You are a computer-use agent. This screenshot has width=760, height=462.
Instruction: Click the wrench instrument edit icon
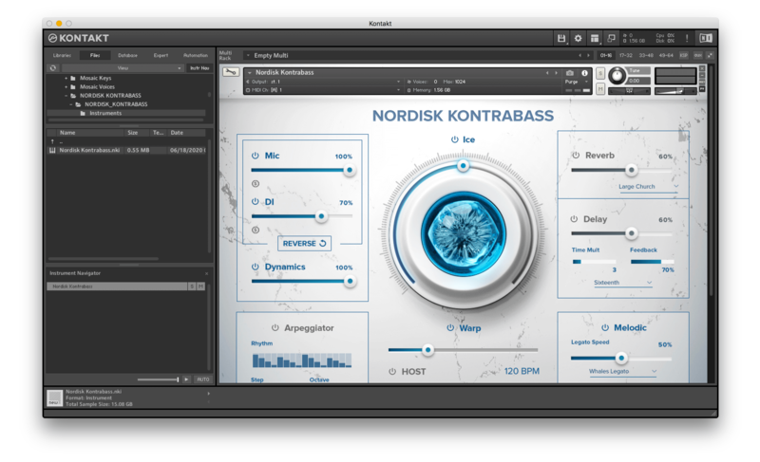click(230, 72)
